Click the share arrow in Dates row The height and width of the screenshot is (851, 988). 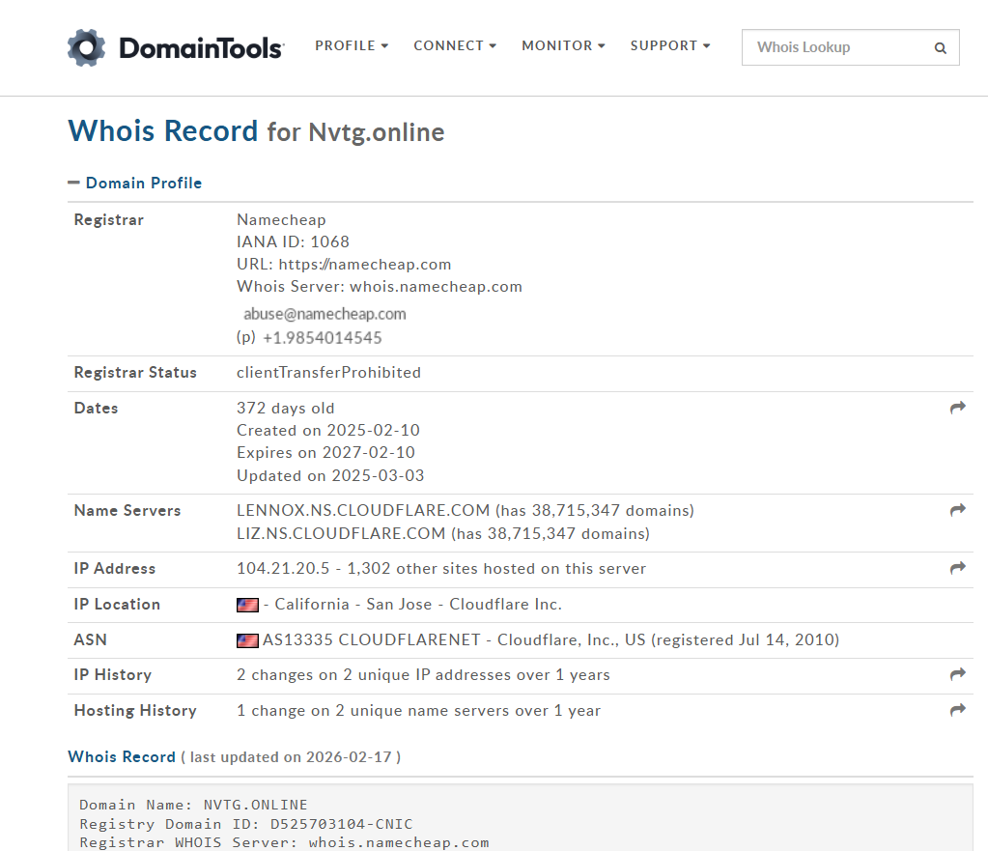pos(958,408)
